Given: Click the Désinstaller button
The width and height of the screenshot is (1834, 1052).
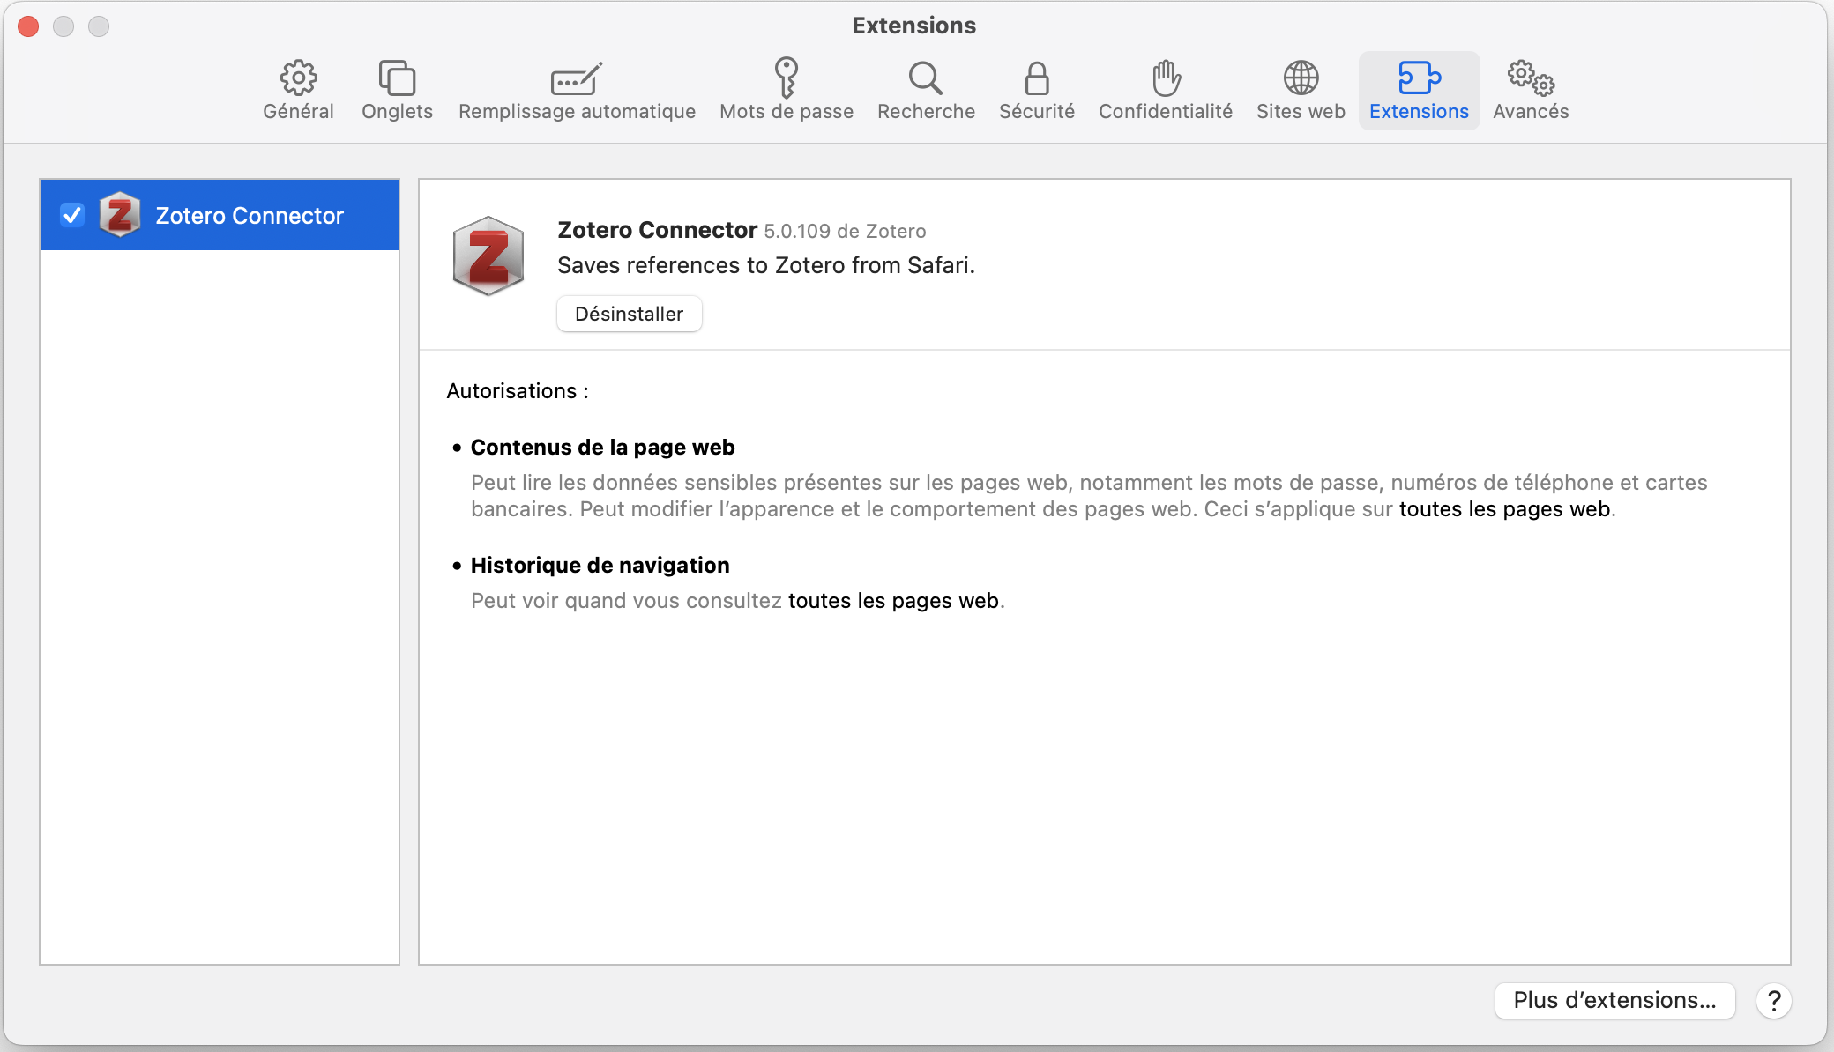Looking at the screenshot, I should click(x=629, y=314).
